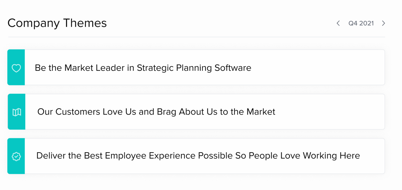402x190 pixels.
Task: Click the teal color block on the second theme card
Action: coord(17,112)
